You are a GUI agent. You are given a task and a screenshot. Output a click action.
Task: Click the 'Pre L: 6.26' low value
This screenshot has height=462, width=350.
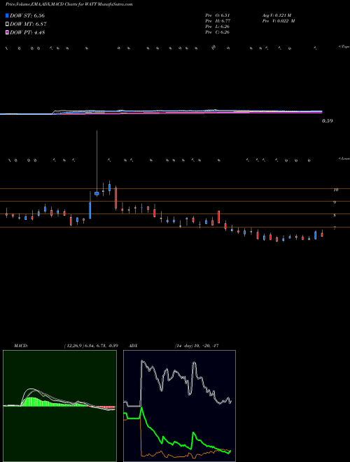pyautogui.click(x=218, y=27)
